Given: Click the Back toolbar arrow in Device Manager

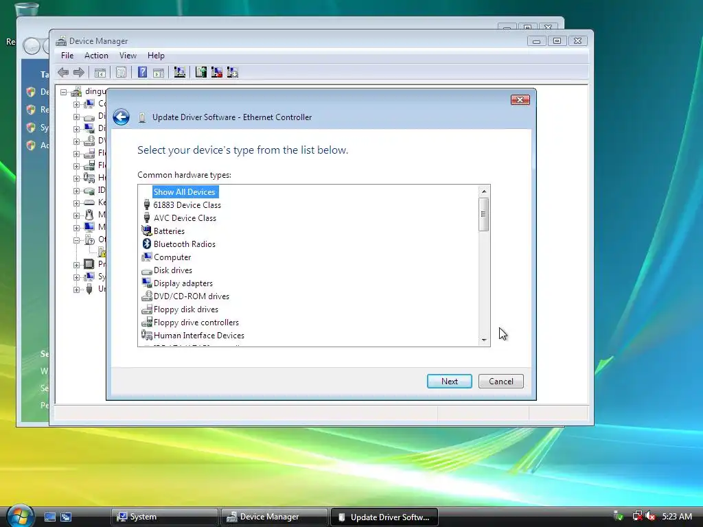Looking at the screenshot, I should coord(63,72).
